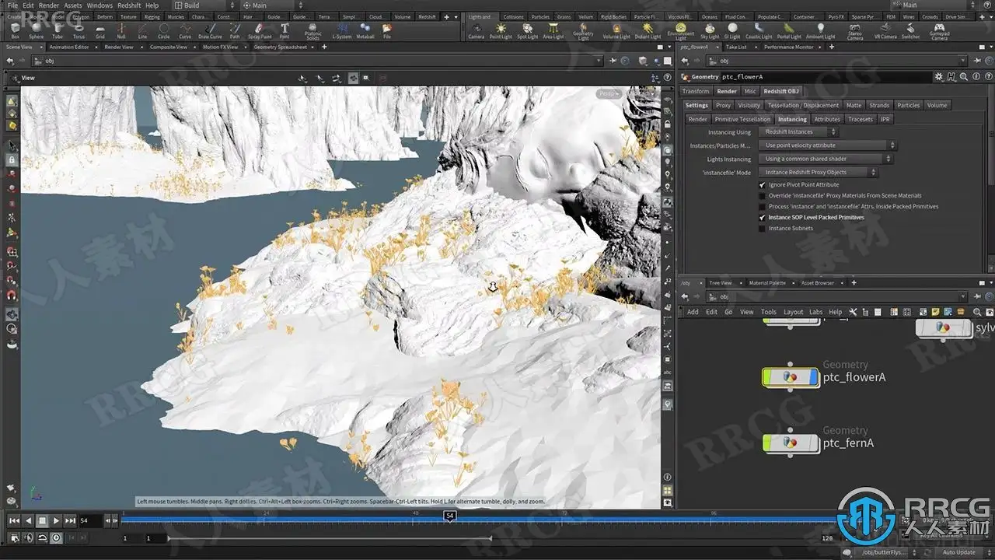Enable the Instance Subnets checkbox

[x=763, y=229]
